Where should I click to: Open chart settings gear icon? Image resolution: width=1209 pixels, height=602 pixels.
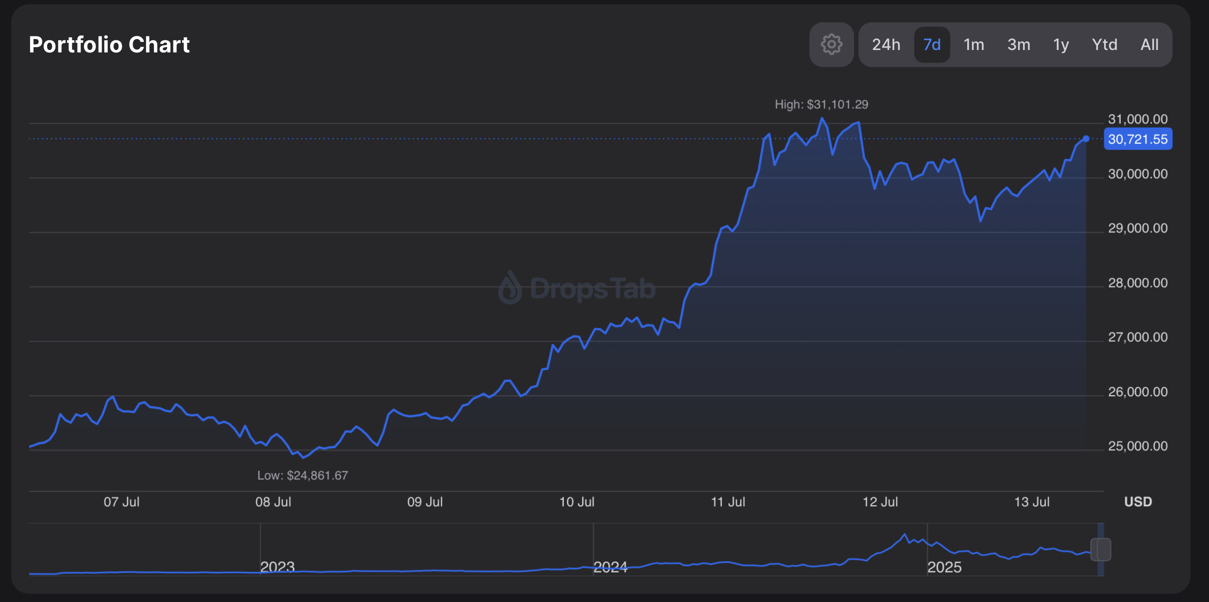[x=831, y=45]
